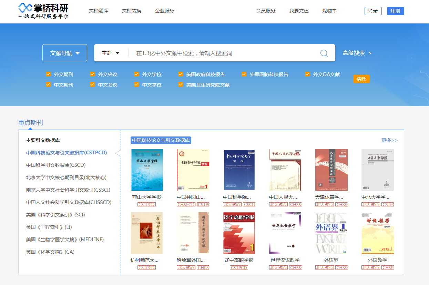Open the 外语教学 journal cover

coord(378,233)
